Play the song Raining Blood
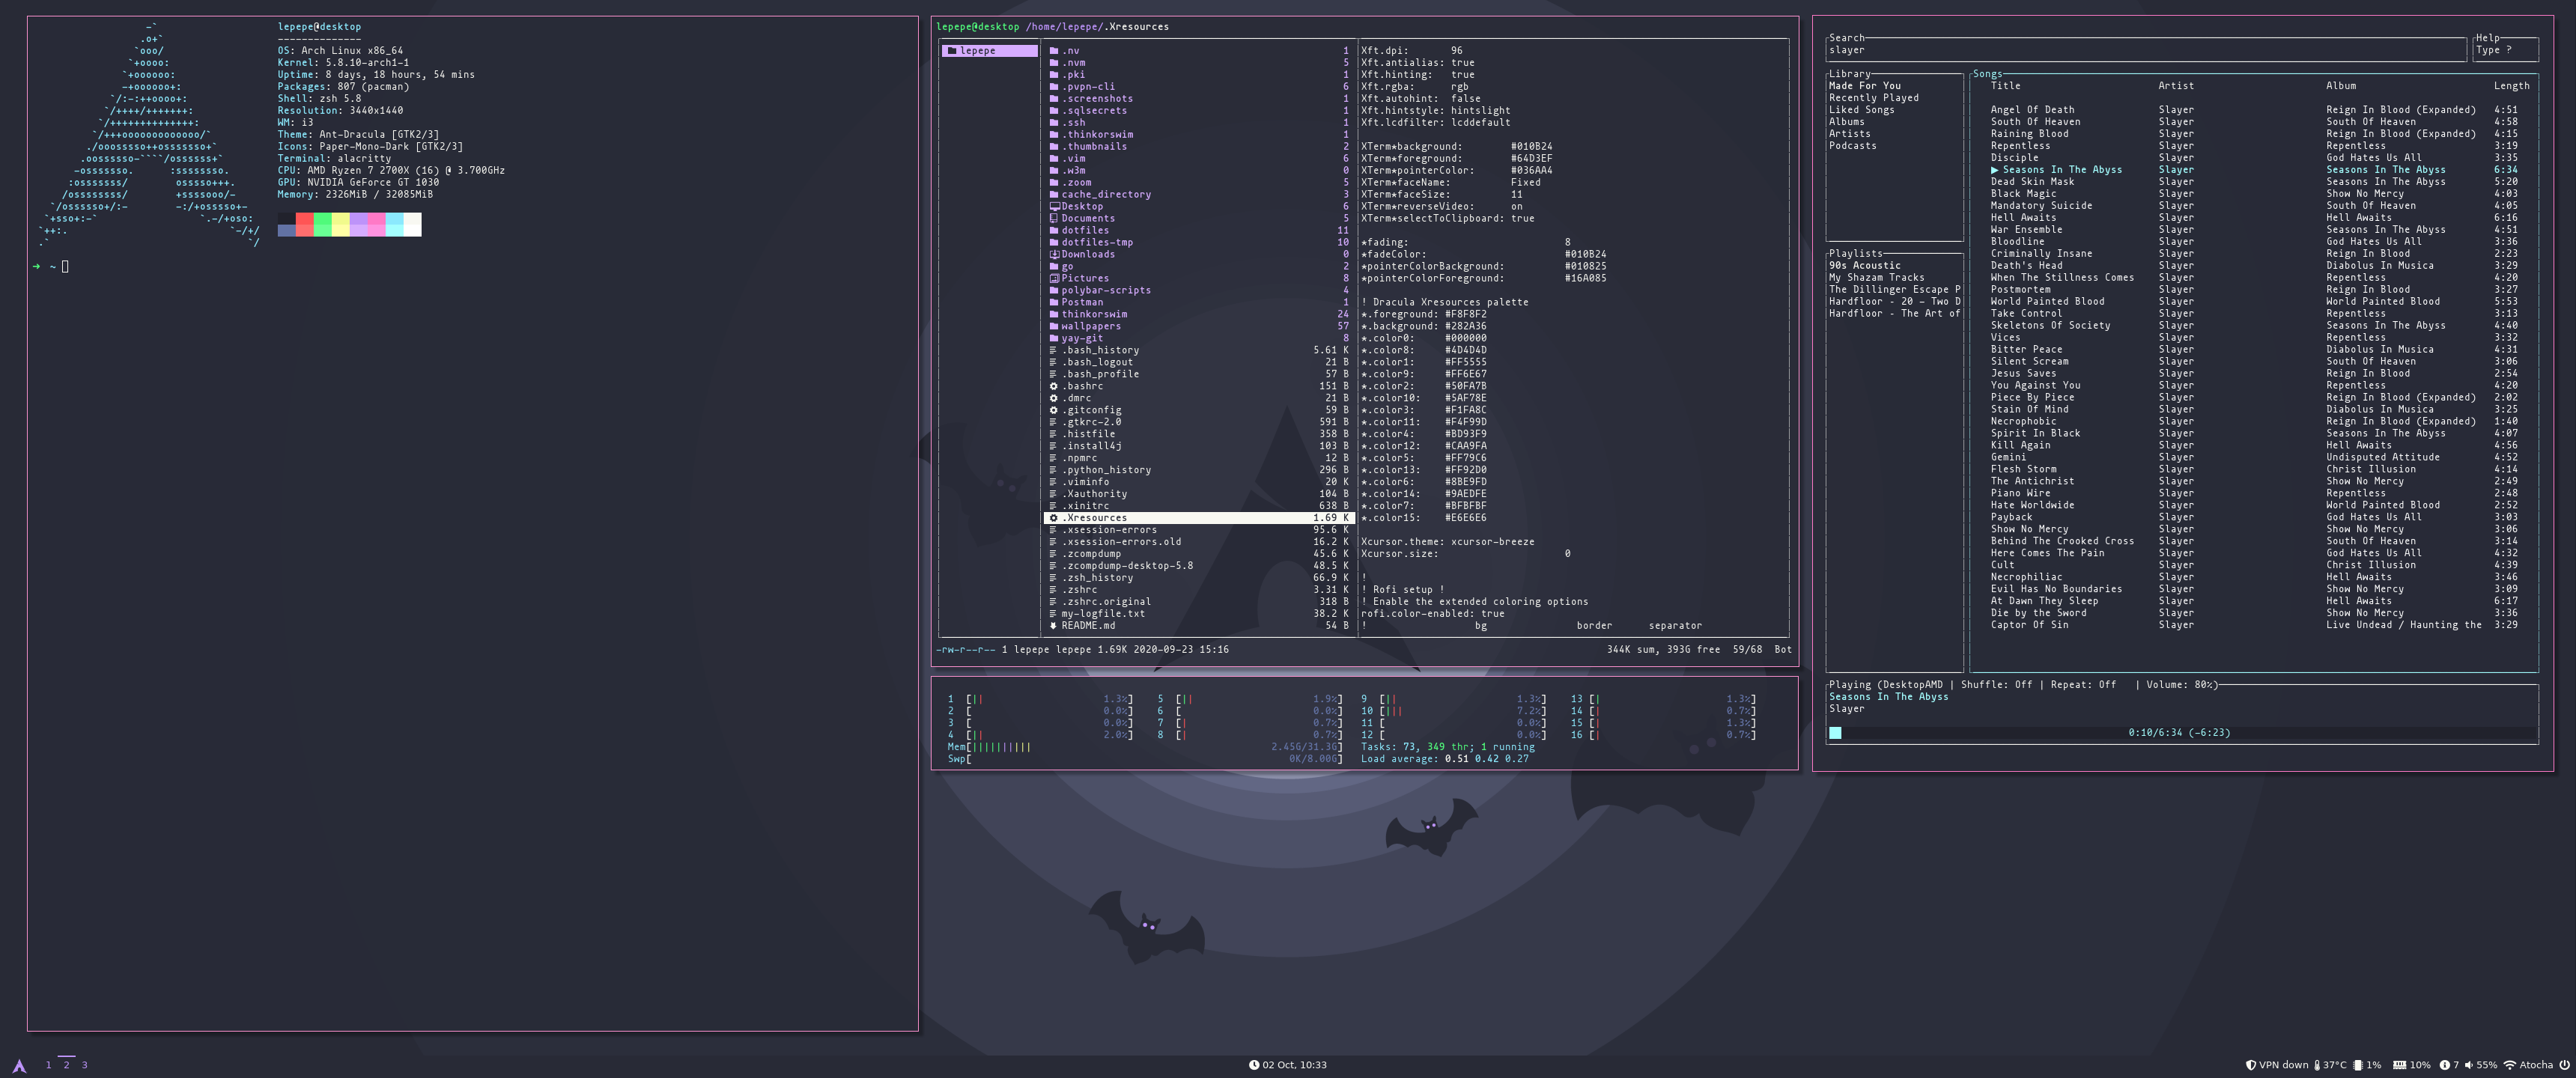Image resolution: width=2576 pixels, height=1078 pixels. [x=2029, y=134]
